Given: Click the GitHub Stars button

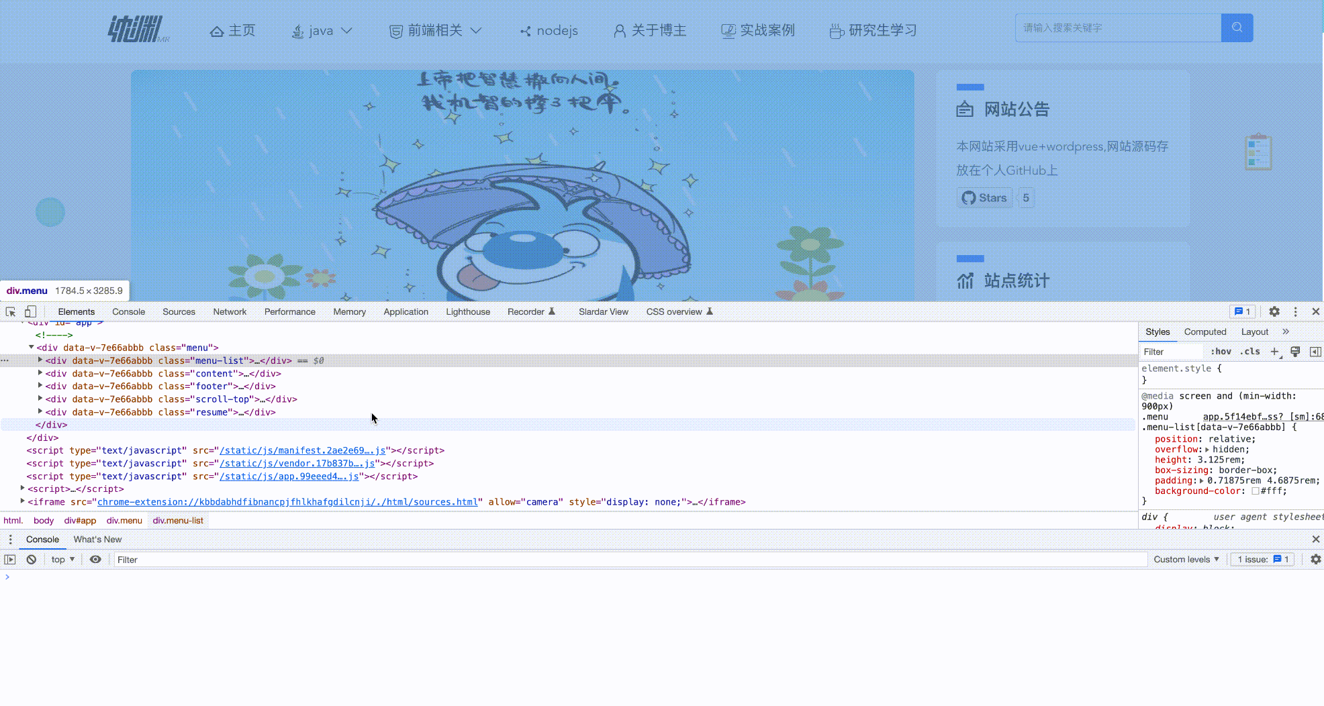Looking at the screenshot, I should click(x=984, y=197).
